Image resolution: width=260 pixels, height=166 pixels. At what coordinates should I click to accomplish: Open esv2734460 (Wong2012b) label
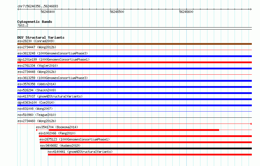37,121
